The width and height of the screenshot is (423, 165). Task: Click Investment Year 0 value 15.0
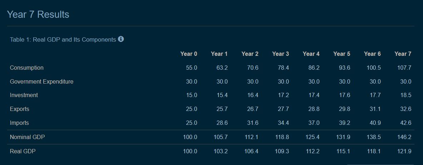(x=191, y=95)
